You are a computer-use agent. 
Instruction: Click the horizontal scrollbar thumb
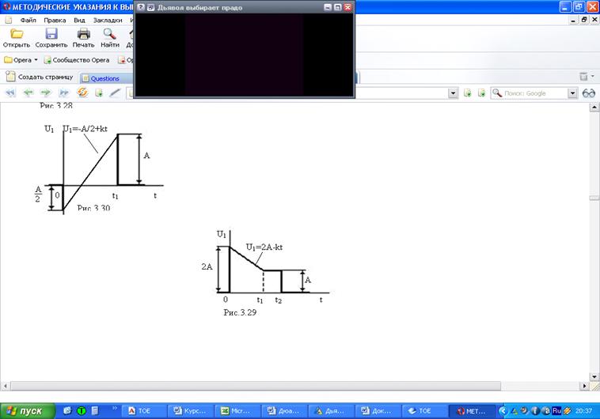pos(255,386)
